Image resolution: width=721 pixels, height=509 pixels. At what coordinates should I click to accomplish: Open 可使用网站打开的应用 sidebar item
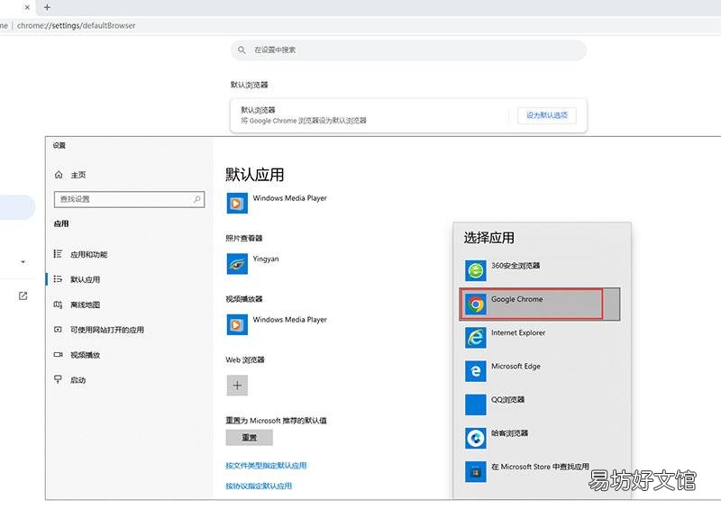(99, 330)
